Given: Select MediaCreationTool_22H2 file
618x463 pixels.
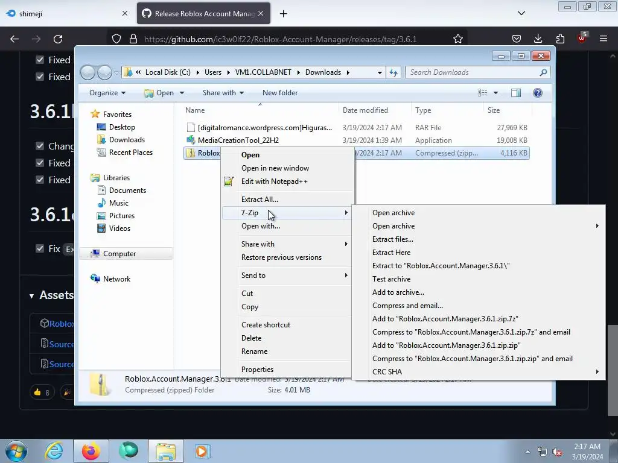Looking at the screenshot, I should (x=238, y=140).
